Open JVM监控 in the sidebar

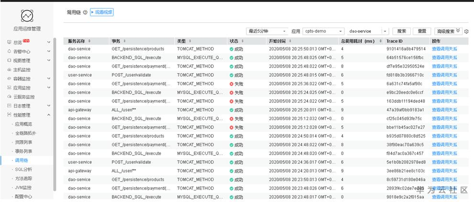(x=23, y=188)
